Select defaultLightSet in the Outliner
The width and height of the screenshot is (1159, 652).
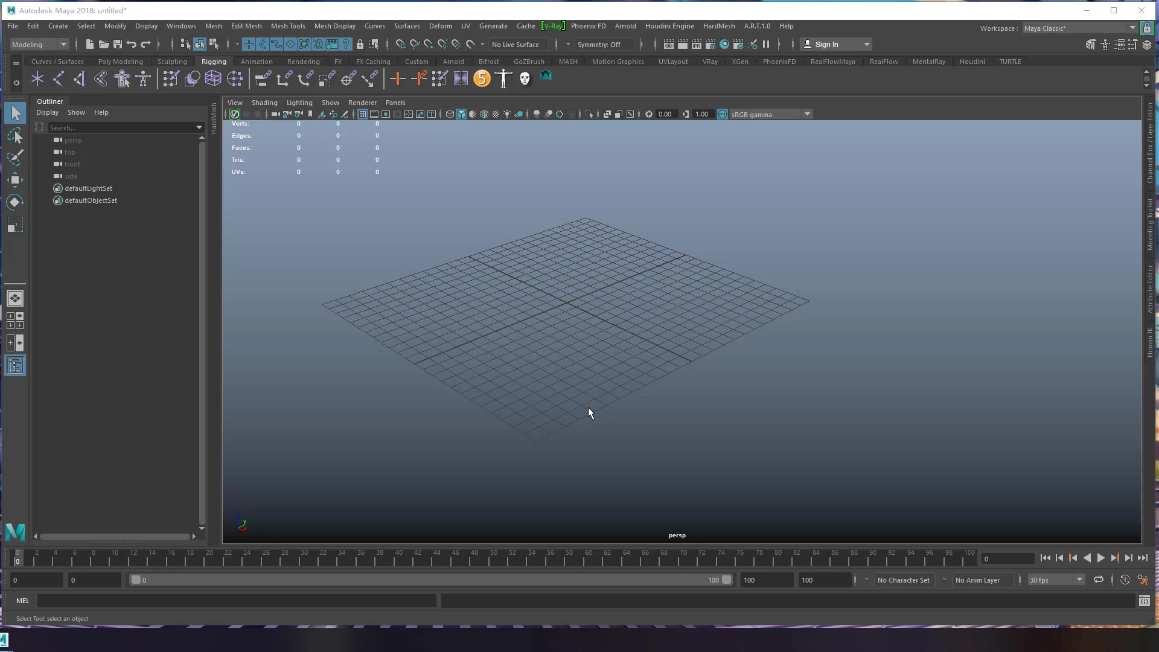(88, 188)
